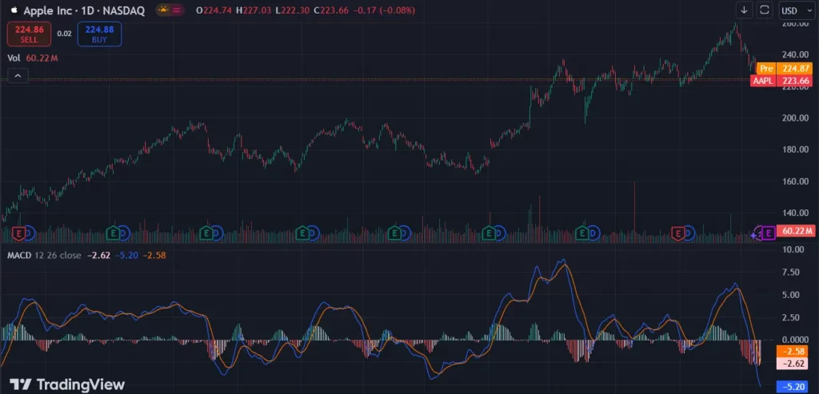Click the MACD 12 26 close legend
Viewport: 819px width, 394px height.
[x=44, y=254]
